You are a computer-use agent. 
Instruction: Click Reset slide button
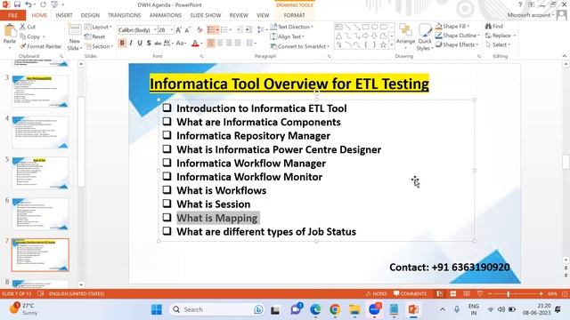tap(95, 36)
